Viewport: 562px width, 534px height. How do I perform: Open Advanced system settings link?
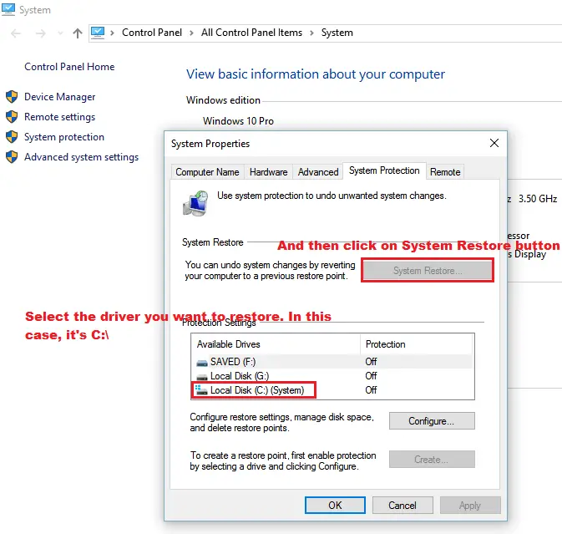click(81, 157)
